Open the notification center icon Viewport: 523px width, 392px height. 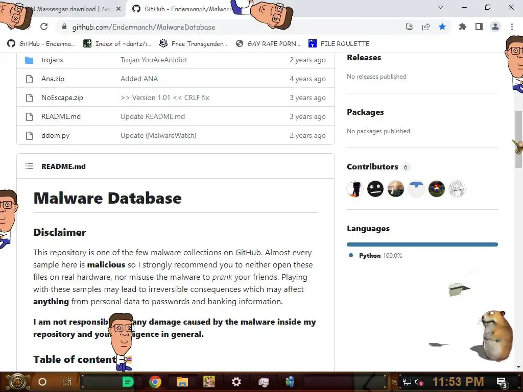[502, 383]
